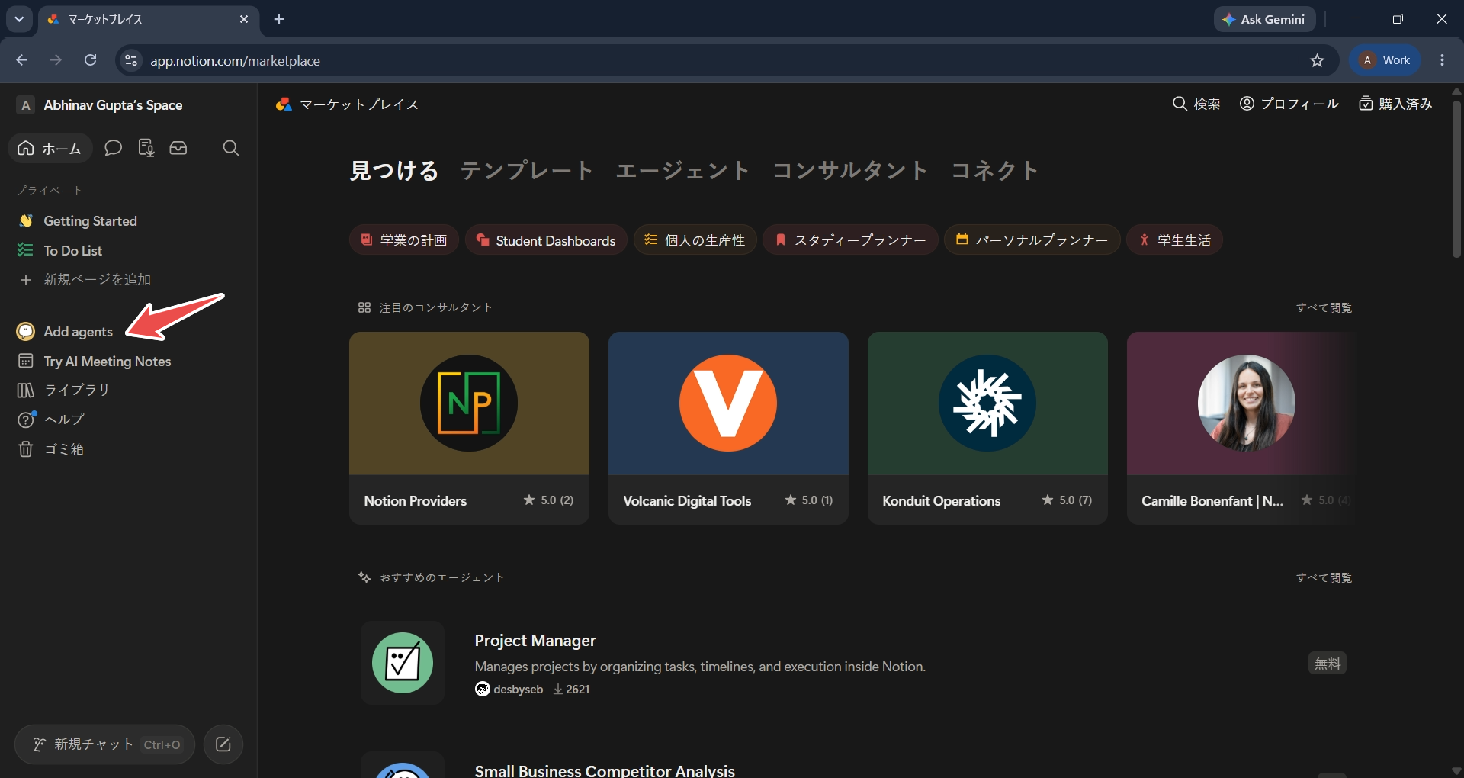Screen dimensions: 1464x778
Task: Start a 新規チャット new chat
Action: [104, 744]
